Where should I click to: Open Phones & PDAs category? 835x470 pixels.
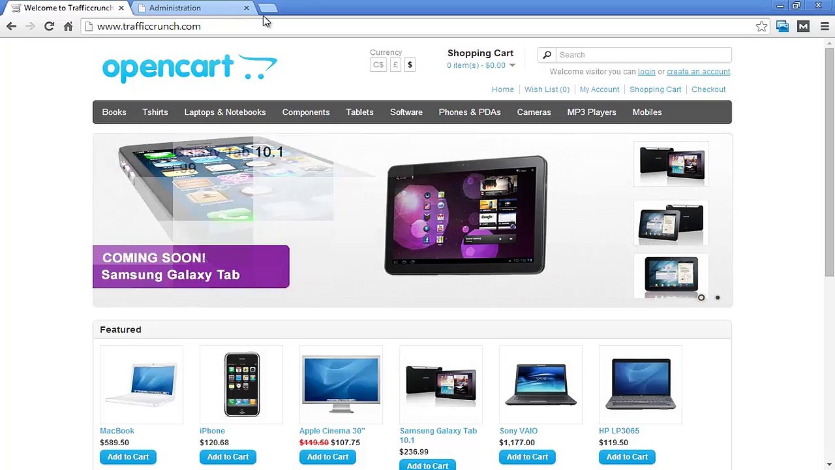[x=470, y=112]
